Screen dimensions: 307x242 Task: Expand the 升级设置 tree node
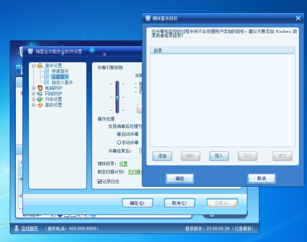[33, 100]
